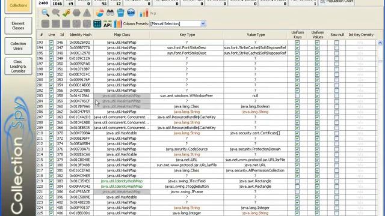Switch to Element Classes panel
This screenshot has height=216, width=385.
pyautogui.click(x=18, y=26)
